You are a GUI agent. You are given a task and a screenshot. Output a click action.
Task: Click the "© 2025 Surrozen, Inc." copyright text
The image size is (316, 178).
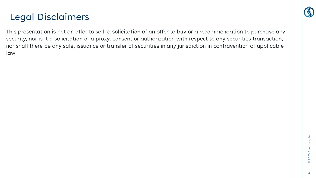coord(309,148)
